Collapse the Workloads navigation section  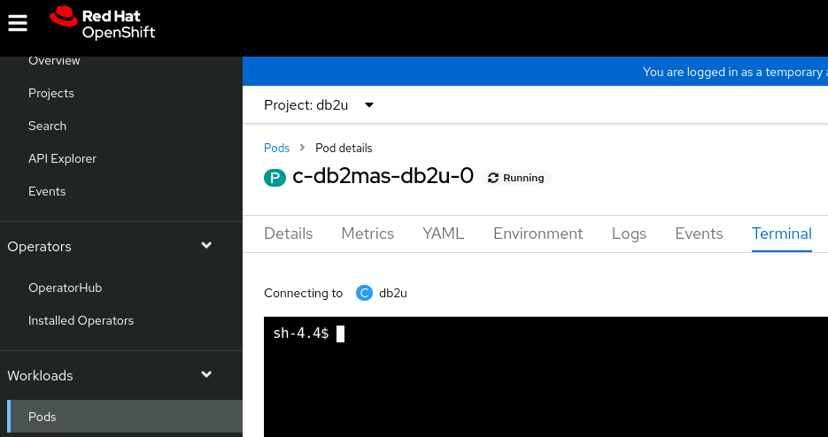(x=206, y=375)
